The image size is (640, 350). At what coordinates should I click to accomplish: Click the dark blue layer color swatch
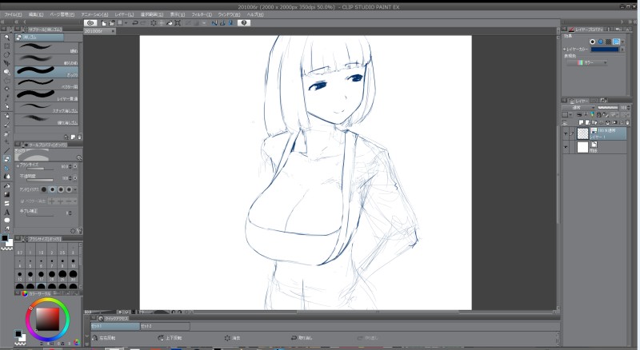(x=605, y=50)
